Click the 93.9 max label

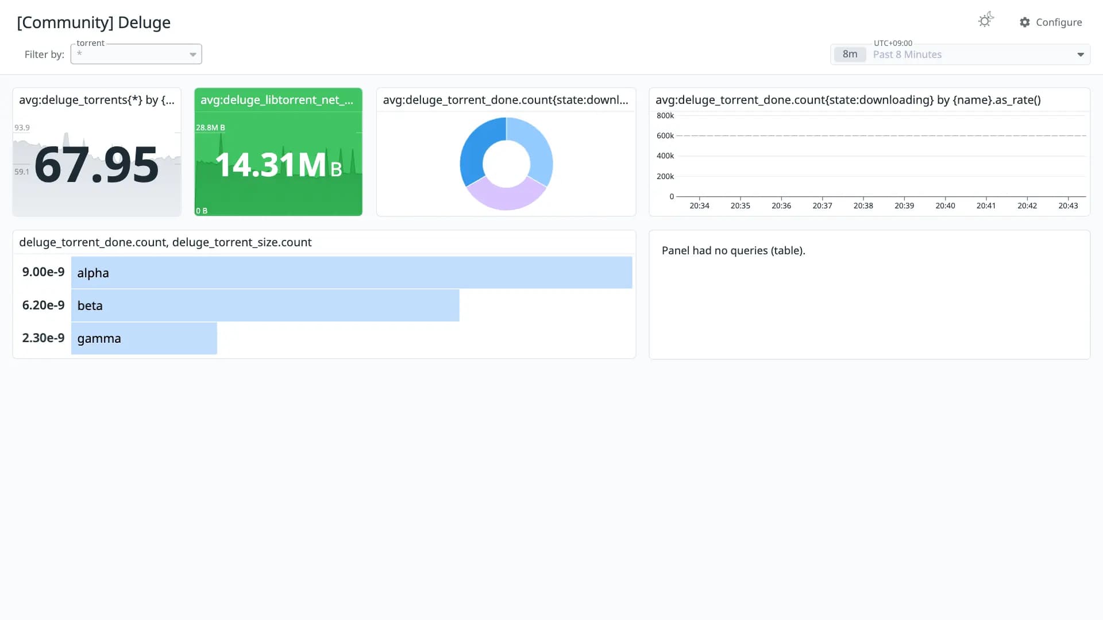(22, 127)
